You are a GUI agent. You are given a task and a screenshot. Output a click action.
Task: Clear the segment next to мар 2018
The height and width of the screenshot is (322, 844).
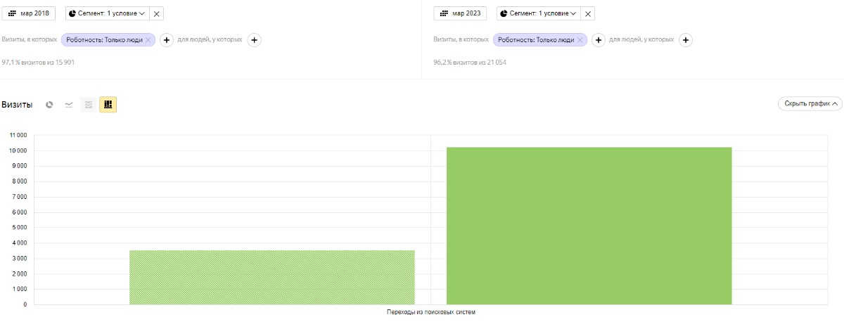(x=156, y=13)
